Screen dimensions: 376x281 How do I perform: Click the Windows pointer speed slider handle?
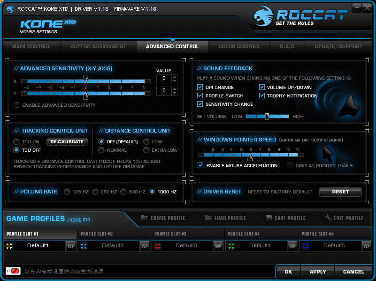point(250,157)
